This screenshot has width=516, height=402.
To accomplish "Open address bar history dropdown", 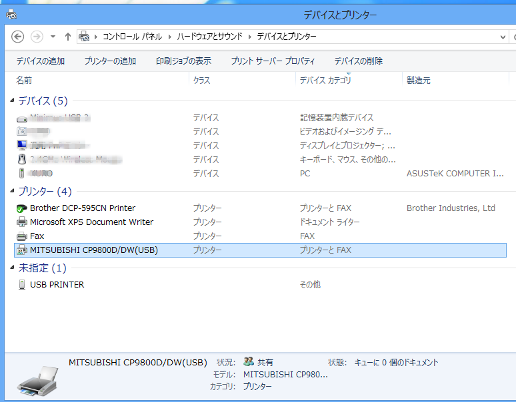I will [x=503, y=37].
